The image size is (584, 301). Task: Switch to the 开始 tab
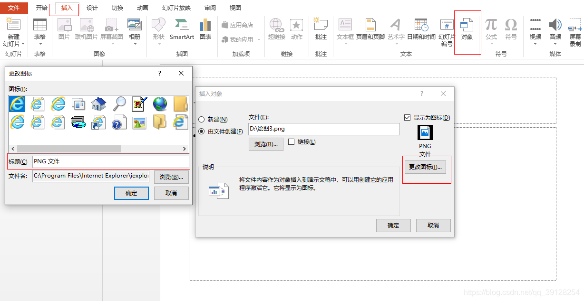click(42, 8)
